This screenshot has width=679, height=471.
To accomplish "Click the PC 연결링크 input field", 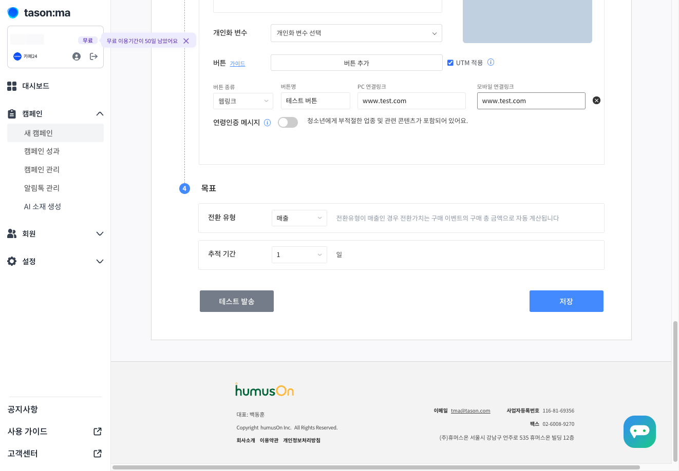I will [x=411, y=101].
